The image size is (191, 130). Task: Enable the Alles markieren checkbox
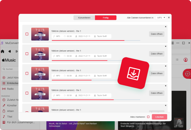(148, 117)
